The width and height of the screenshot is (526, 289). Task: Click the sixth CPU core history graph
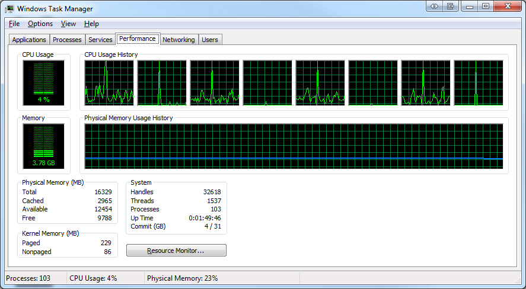click(373, 83)
